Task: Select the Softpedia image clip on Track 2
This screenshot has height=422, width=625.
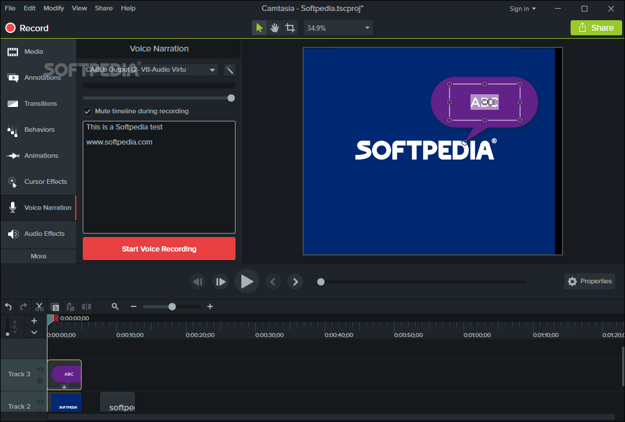Action: (65, 402)
